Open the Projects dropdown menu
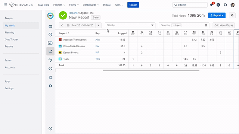The height and width of the screenshot is (134, 239). (59, 5)
